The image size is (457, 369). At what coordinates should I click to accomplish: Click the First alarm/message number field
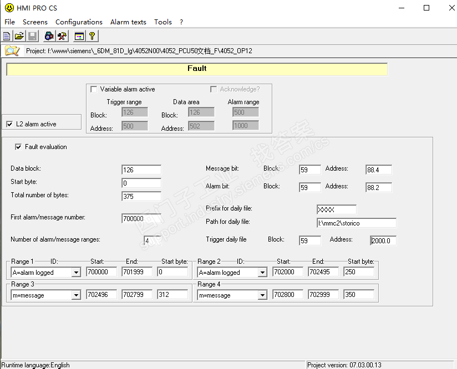click(141, 219)
